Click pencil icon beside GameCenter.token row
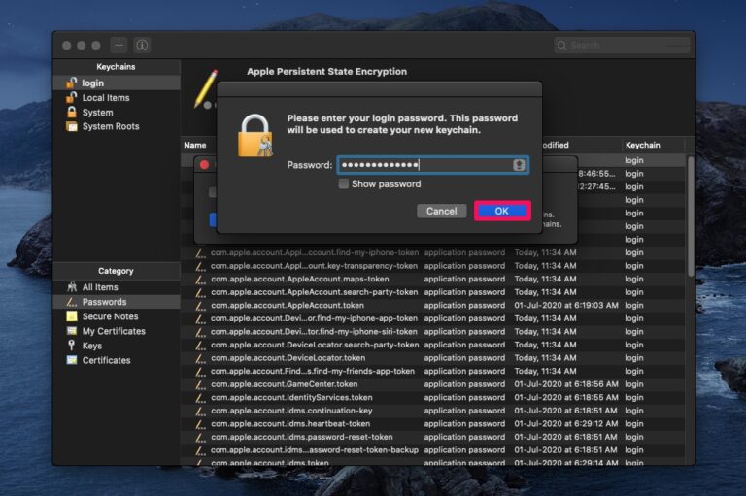 click(x=201, y=384)
